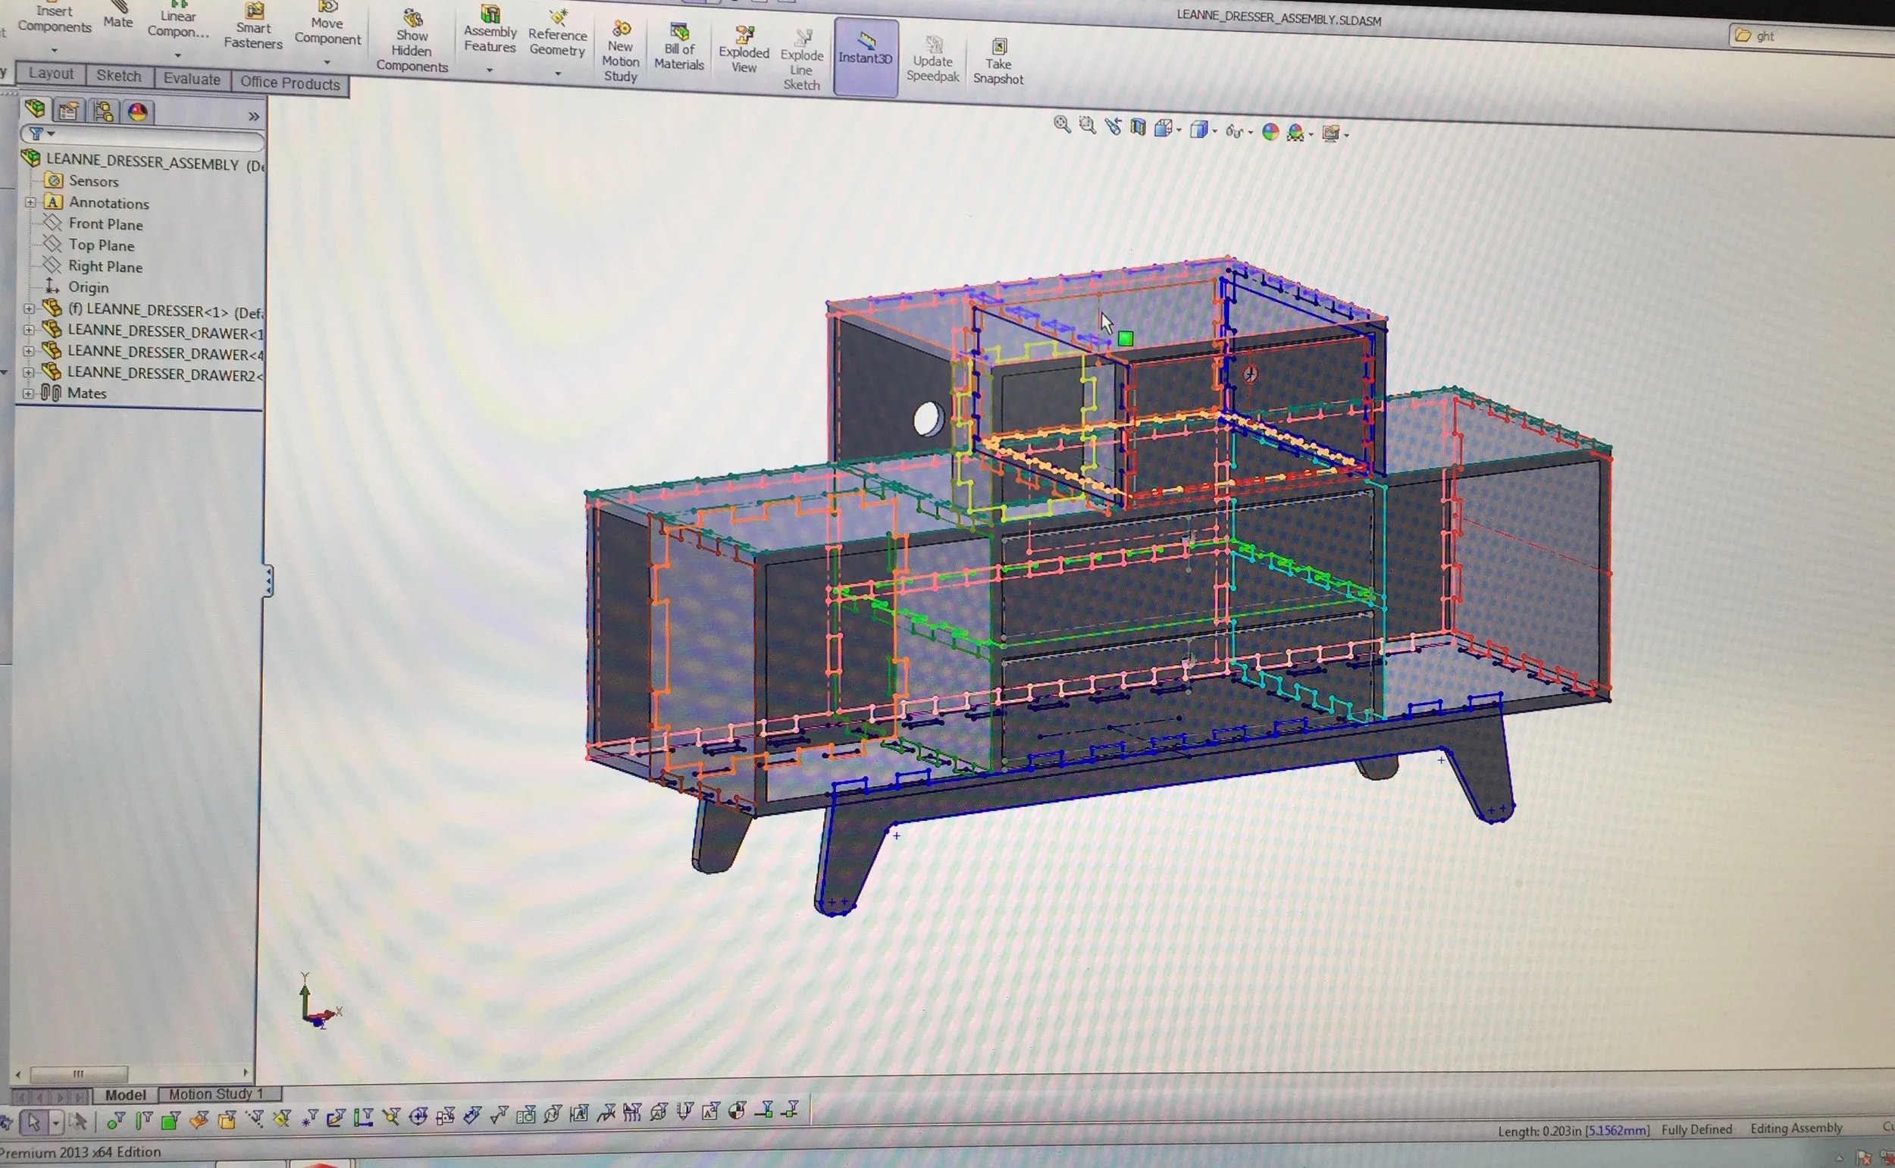The image size is (1895, 1168).
Task: Click the Select arrow tool in bottom toolbar
Action: (x=33, y=1121)
